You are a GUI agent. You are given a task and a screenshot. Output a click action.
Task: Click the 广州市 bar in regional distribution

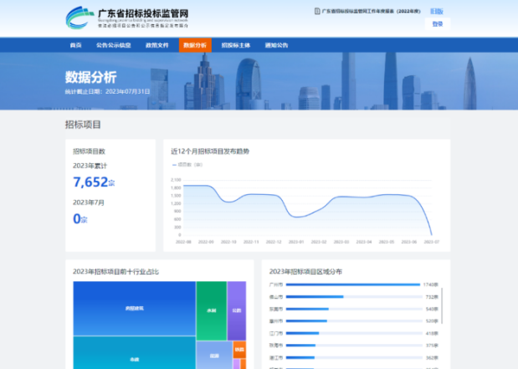(x=351, y=284)
